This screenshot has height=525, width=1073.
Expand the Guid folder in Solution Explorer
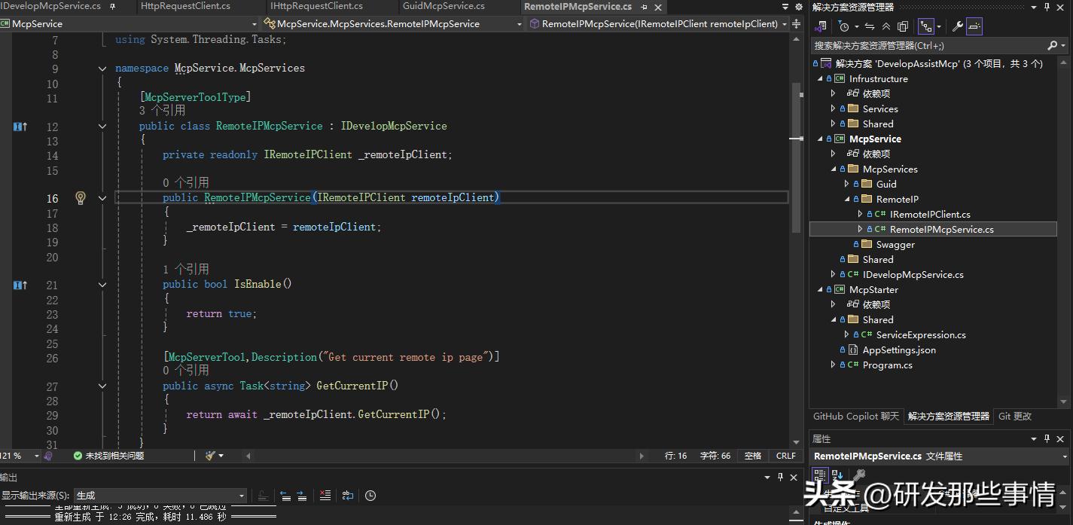pos(846,184)
